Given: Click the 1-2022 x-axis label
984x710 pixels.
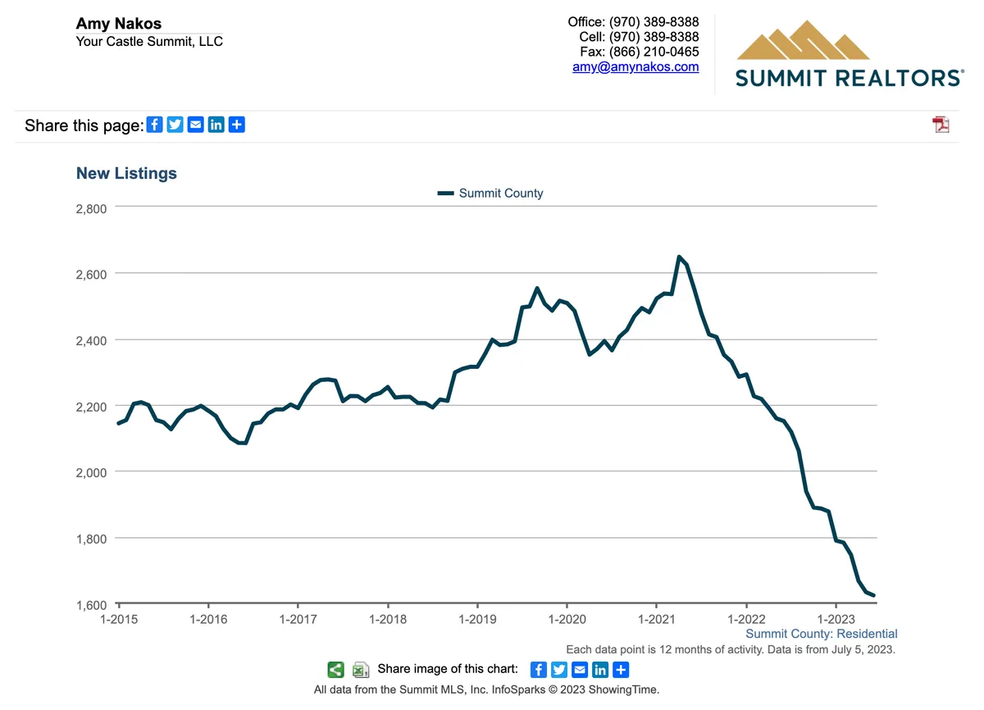Looking at the screenshot, I should tap(745, 619).
